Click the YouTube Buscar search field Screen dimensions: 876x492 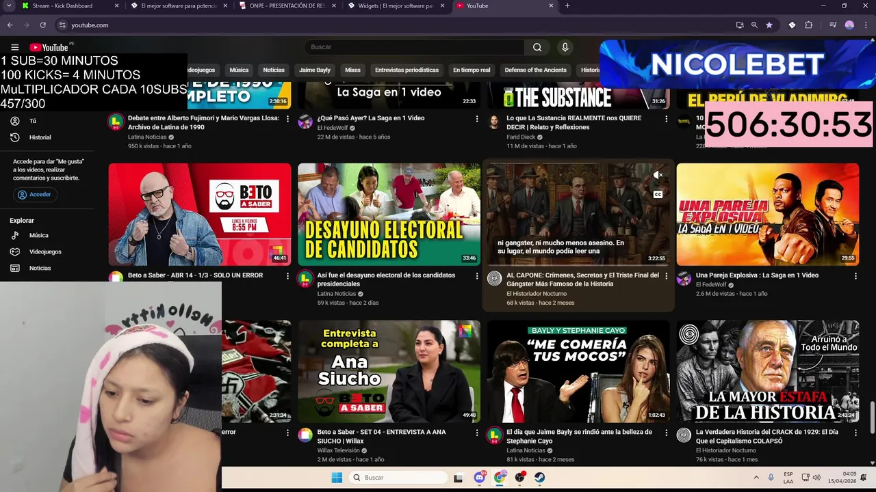coord(414,47)
